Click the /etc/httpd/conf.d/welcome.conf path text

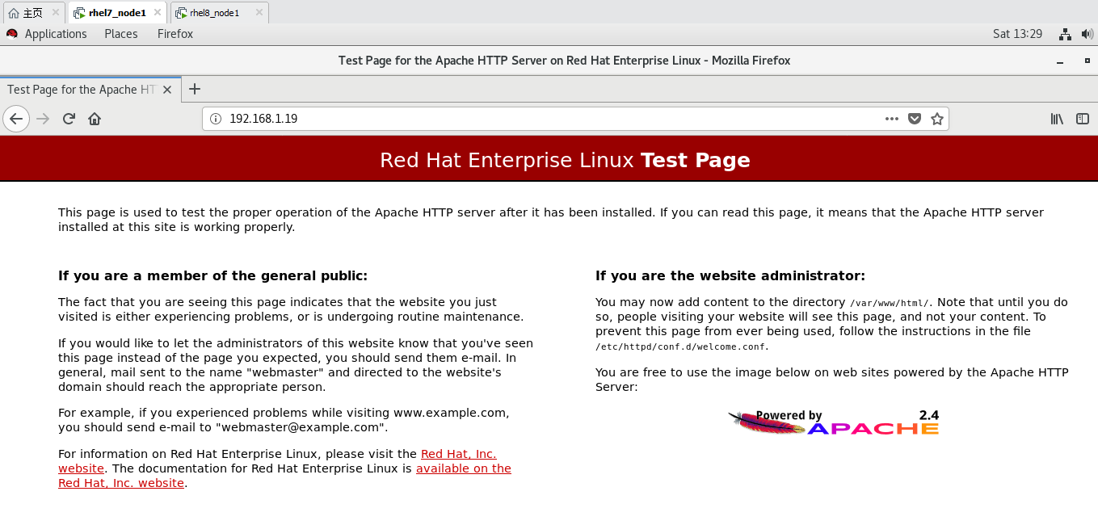(x=681, y=346)
